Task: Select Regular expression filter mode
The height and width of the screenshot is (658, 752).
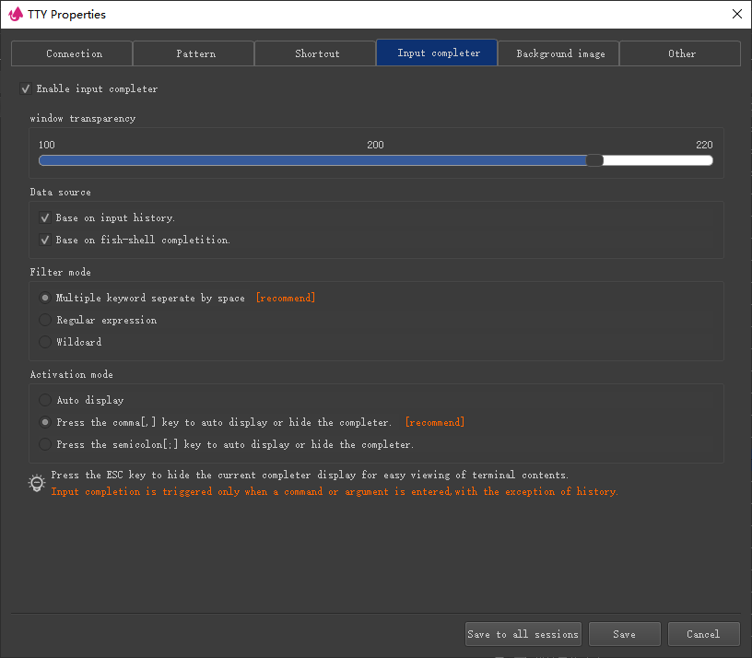Action: (x=45, y=321)
